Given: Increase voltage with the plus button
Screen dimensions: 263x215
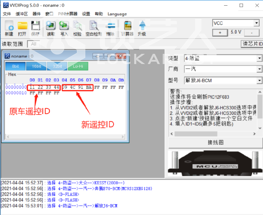Looking at the screenshot, I should click(220, 33).
